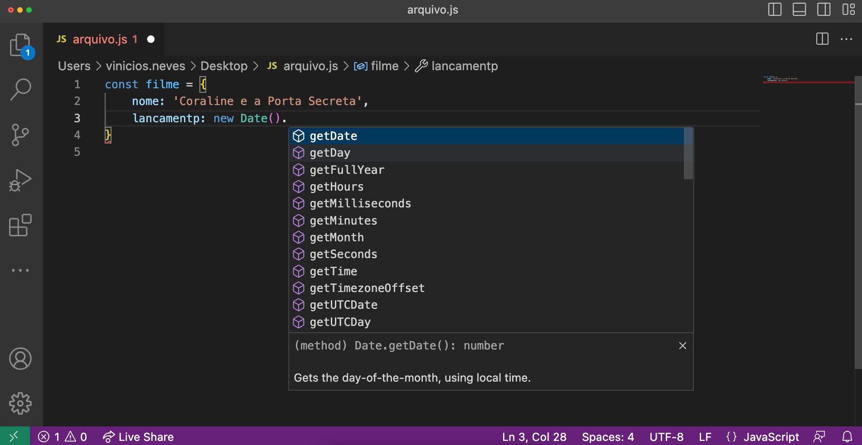Click arquivo.js in the breadcrumb
The image size is (862, 445).
[x=310, y=66]
